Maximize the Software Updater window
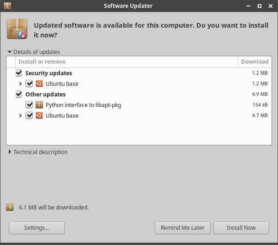 [260, 6]
